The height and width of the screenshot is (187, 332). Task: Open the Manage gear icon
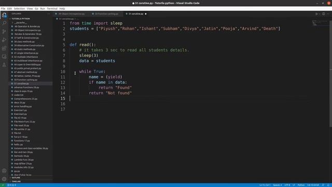coord(4,179)
